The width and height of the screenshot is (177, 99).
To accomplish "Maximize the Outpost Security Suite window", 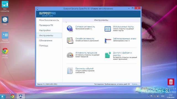I will click(x=133, y=8).
